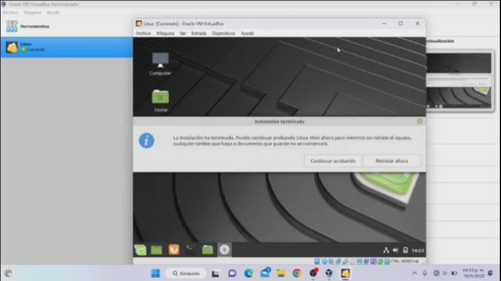
Task: Open Archivo menu in the Linux VM window
Action: (x=143, y=33)
